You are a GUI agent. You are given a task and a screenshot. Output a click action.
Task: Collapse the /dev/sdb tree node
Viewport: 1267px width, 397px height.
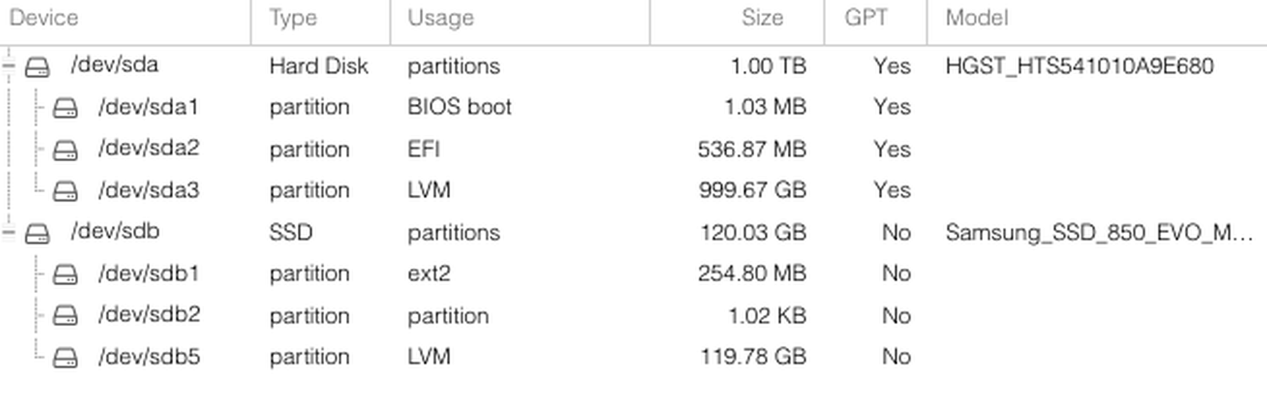point(9,232)
